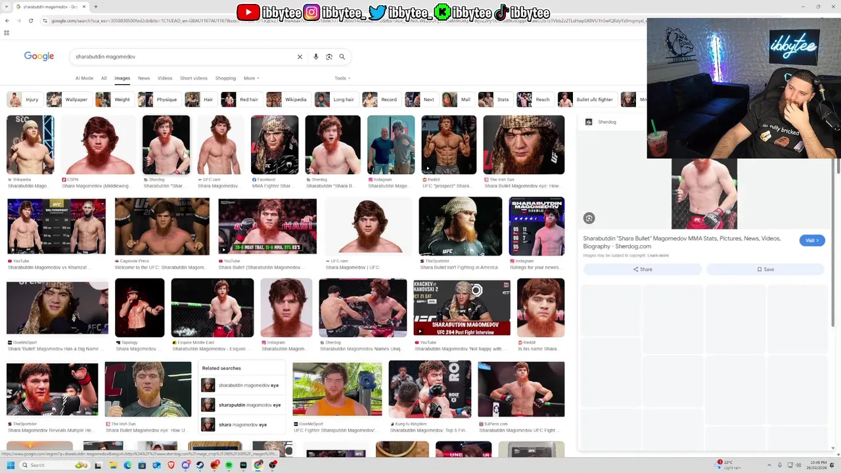Image resolution: width=841 pixels, height=473 pixels.
Task: Open Discord from the taskbar
Action: [186, 465]
